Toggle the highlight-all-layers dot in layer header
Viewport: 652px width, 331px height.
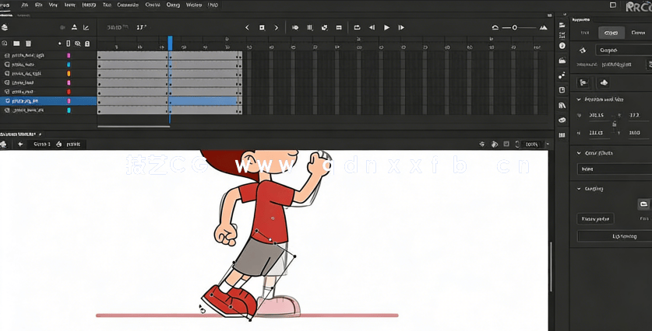(60, 44)
